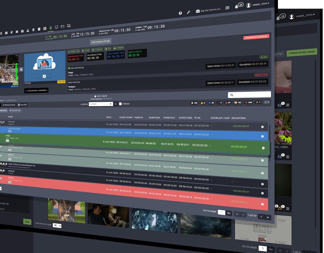The height and width of the screenshot is (253, 324).
Task: Select the briefcase toolbar icon
Action: [6, 33]
